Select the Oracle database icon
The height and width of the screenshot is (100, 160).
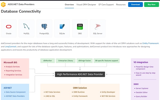coord(9,26)
